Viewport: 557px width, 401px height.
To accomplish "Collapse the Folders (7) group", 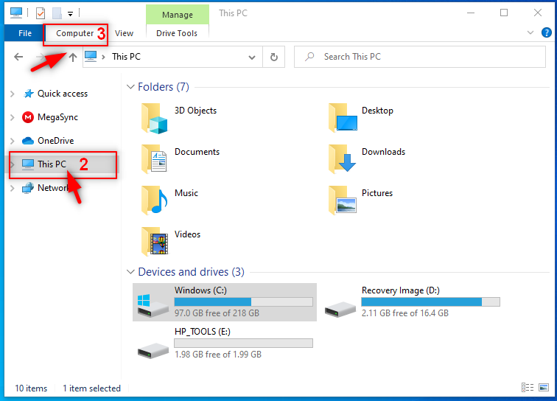I will [130, 87].
